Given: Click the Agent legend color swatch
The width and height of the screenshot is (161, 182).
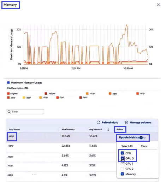Looking at the screenshot, I should [x=8, y=94].
